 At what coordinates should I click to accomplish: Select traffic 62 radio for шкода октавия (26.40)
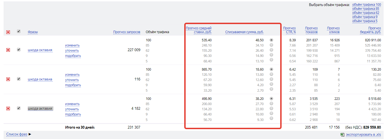pos(271,50)
